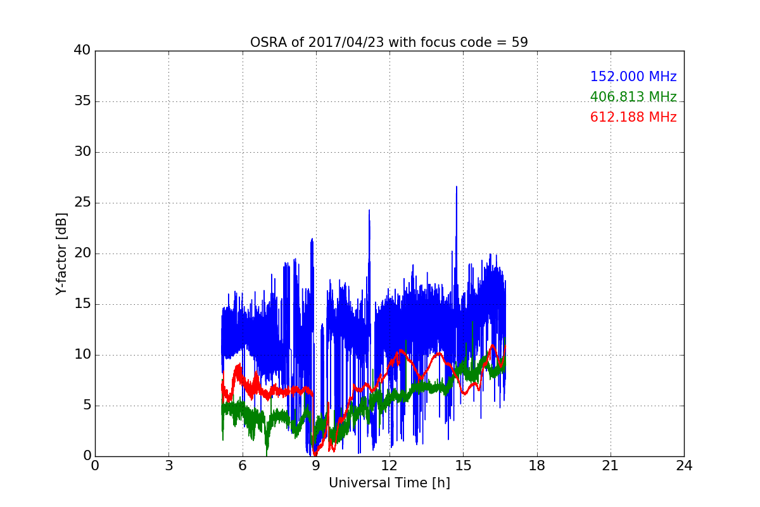Select the 'Y-factor [dB]' axis label
Screen dimensions: 760x507
coord(61,253)
